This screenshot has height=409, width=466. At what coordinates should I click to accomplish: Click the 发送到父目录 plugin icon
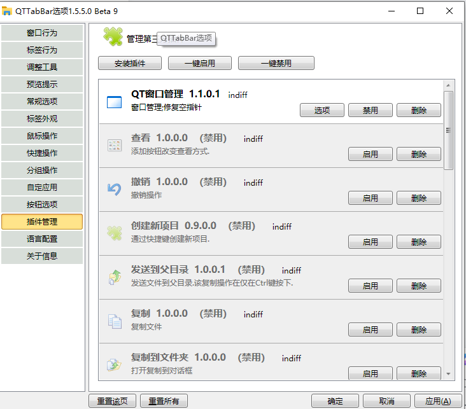point(115,277)
